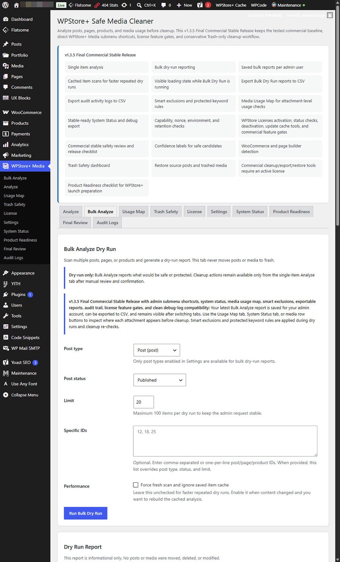Open WPCode admin bar link
This screenshot has width=340, height=562.
tap(259, 5)
